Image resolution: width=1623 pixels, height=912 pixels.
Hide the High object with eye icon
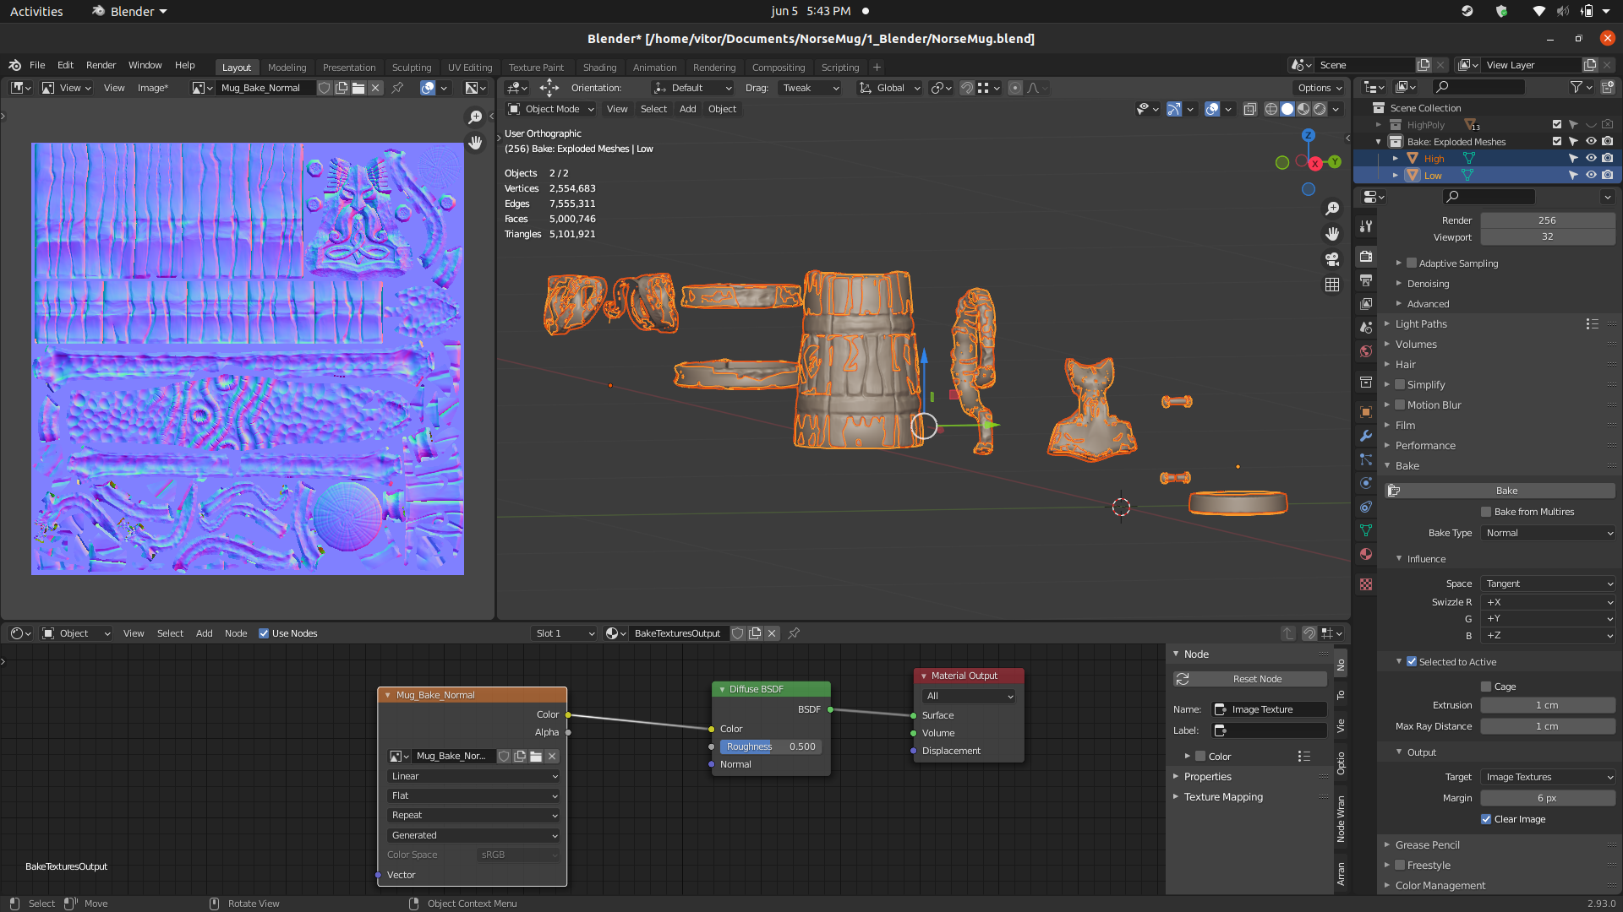(1590, 158)
